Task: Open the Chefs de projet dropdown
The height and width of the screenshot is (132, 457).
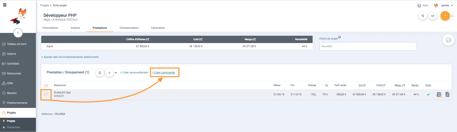Action: coord(368,47)
